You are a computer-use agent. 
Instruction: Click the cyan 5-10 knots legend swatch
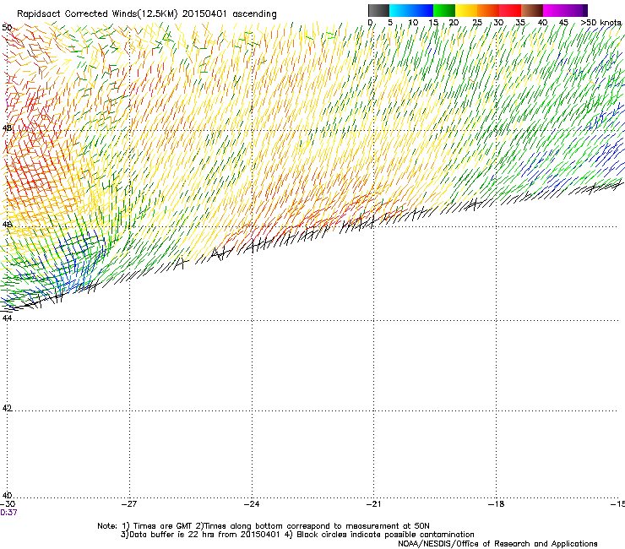coord(400,10)
